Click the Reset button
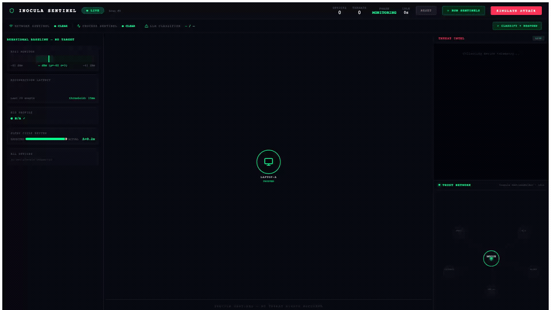Viewport: 551px width, 310px height. (x=426, y=10)
